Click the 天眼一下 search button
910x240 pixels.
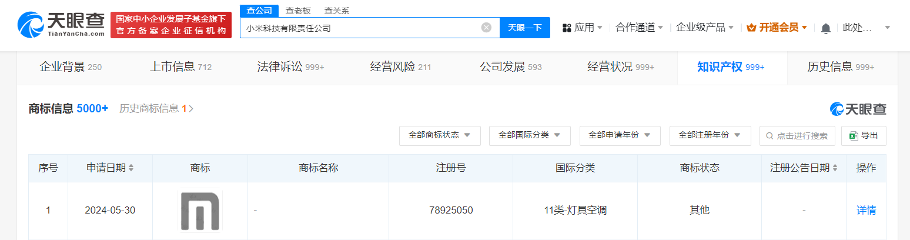[x=525, y=28]
